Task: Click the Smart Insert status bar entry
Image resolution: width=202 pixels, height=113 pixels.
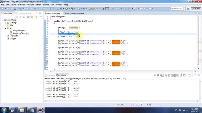Action: (137, 105)
